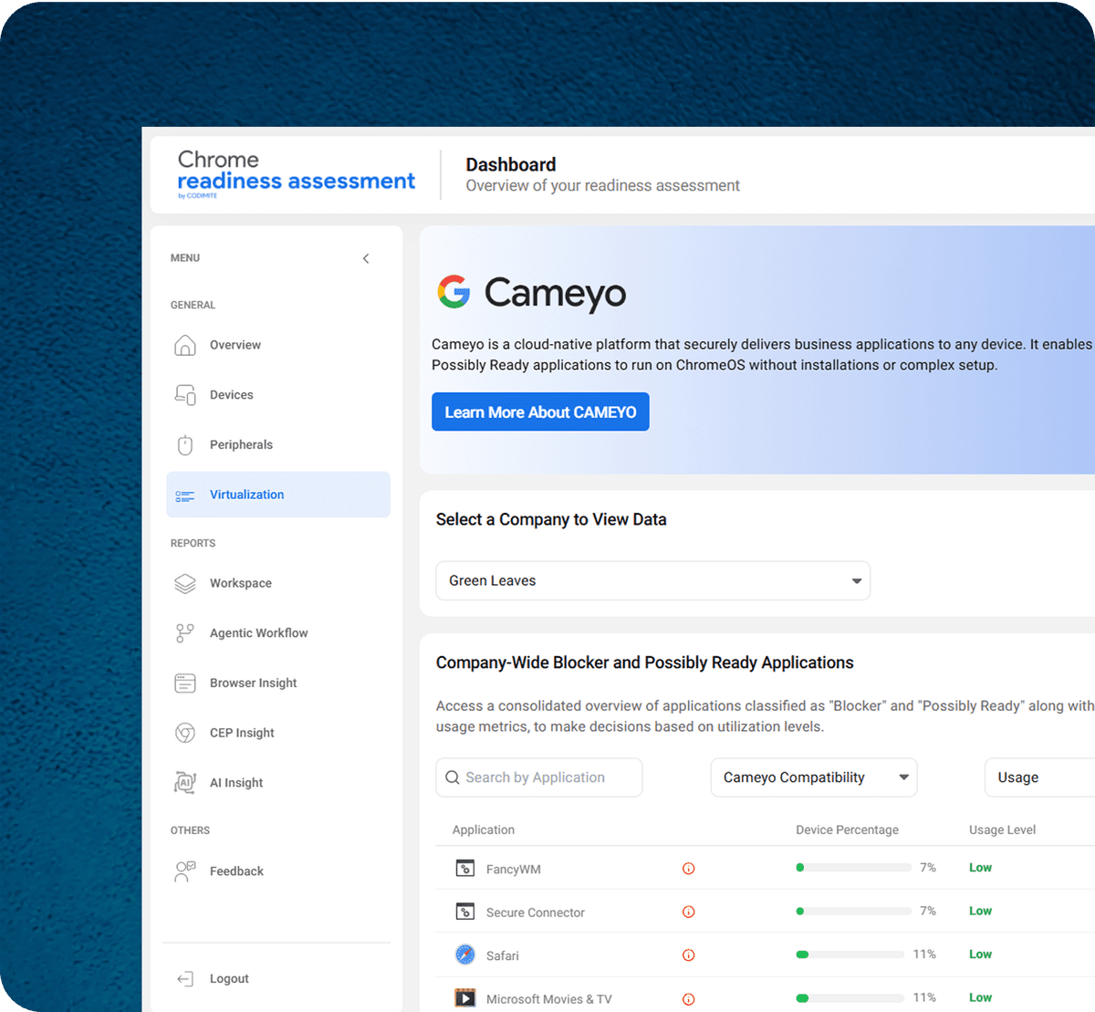Click the Application column header
The width and height of the screenshot is (1095, 1012).
484,829
